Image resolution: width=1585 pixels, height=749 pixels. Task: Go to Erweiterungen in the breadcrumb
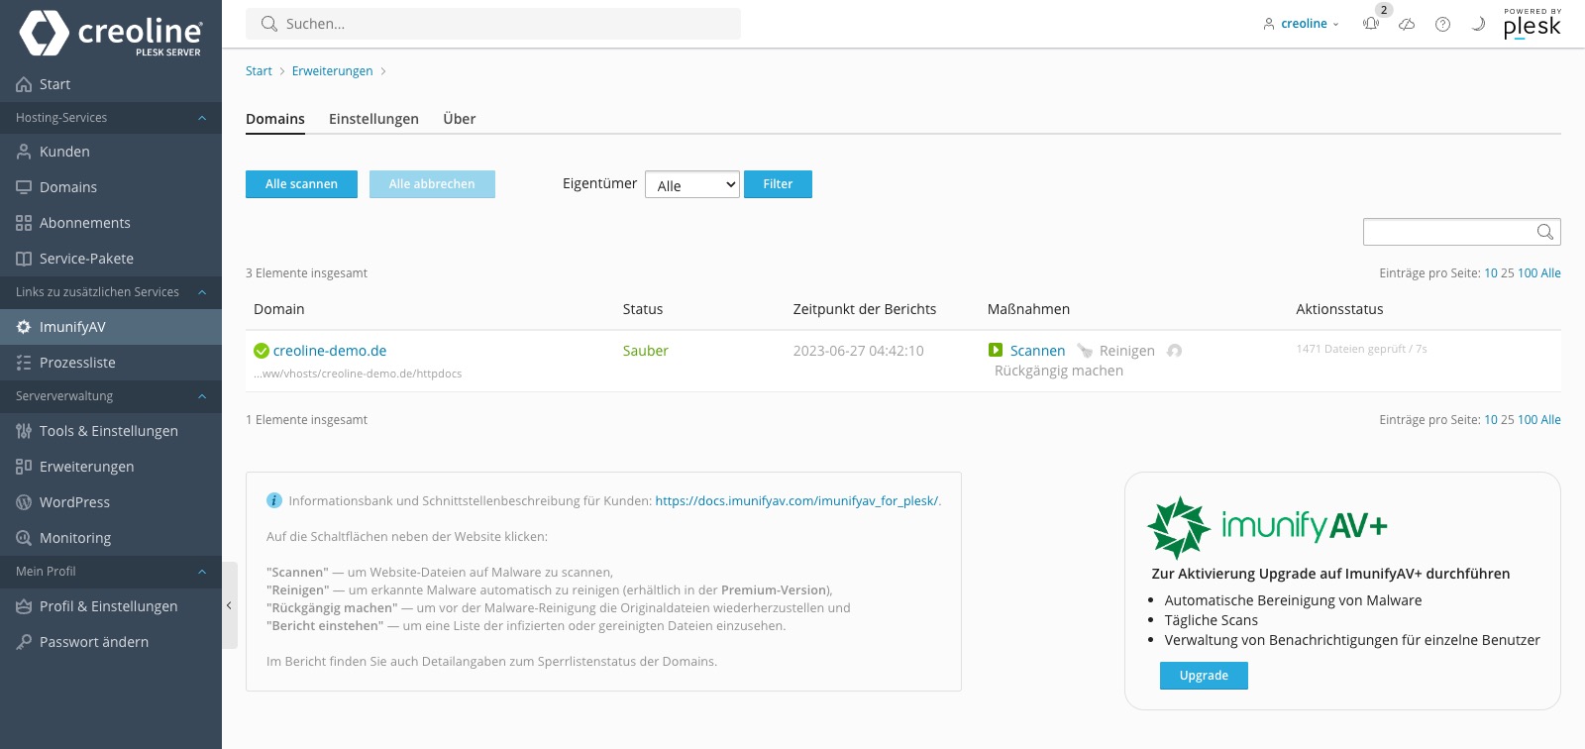click(x=332, y=71)
